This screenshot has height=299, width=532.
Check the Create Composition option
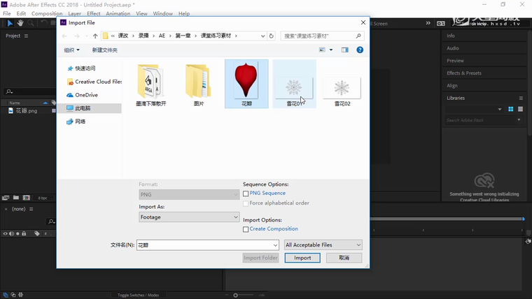(246, 229)
